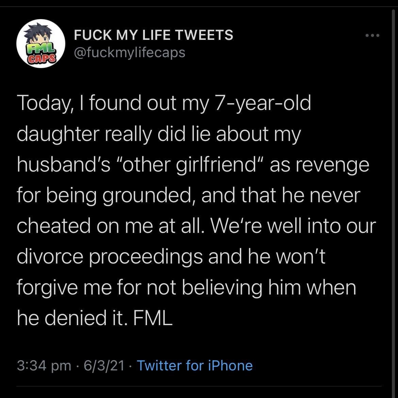Open the "Twitter for iPhone" source link

click(195, 366)
